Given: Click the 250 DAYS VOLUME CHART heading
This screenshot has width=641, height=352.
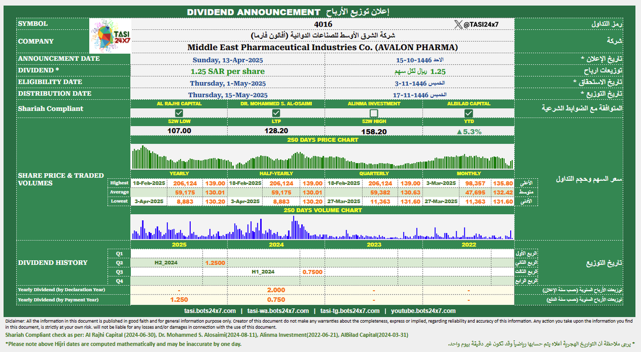Looking at the screenshot, I should click(322, 210).
